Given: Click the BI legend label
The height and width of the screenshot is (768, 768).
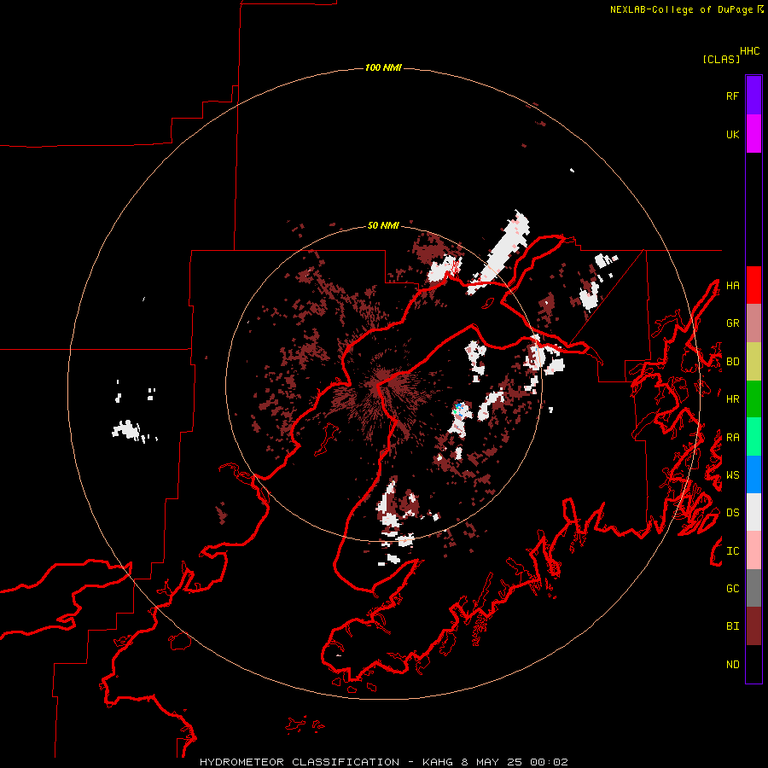Looking at the screenshot, I should coord(732,626).
